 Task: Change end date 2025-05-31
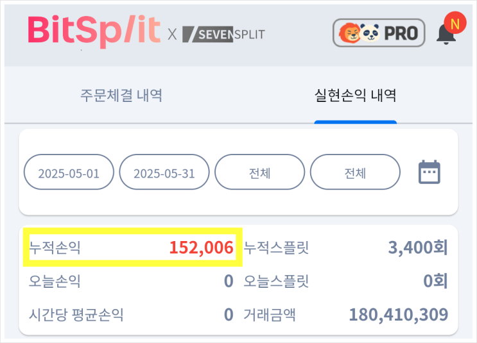[164, 173]
